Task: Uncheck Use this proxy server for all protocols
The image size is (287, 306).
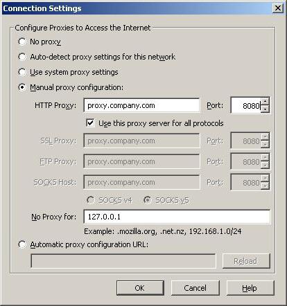Action: pos(90,123)
